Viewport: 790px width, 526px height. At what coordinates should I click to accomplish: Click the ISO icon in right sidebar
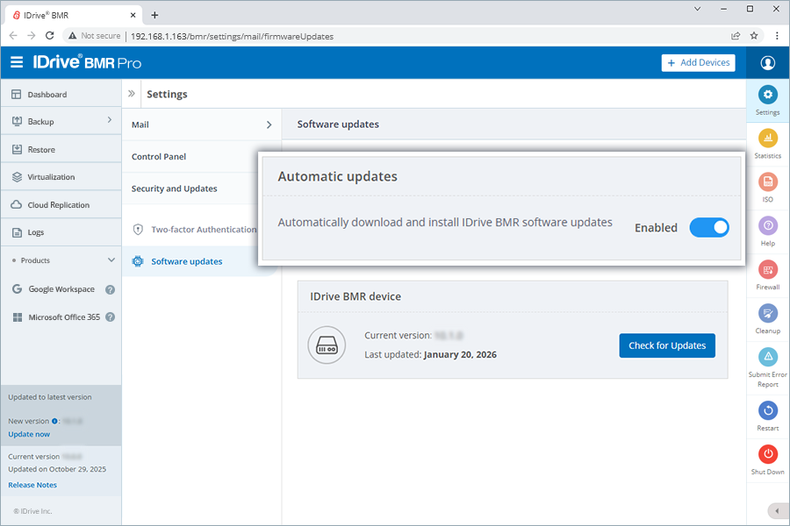pyautogui.click(x=767, y=182)
